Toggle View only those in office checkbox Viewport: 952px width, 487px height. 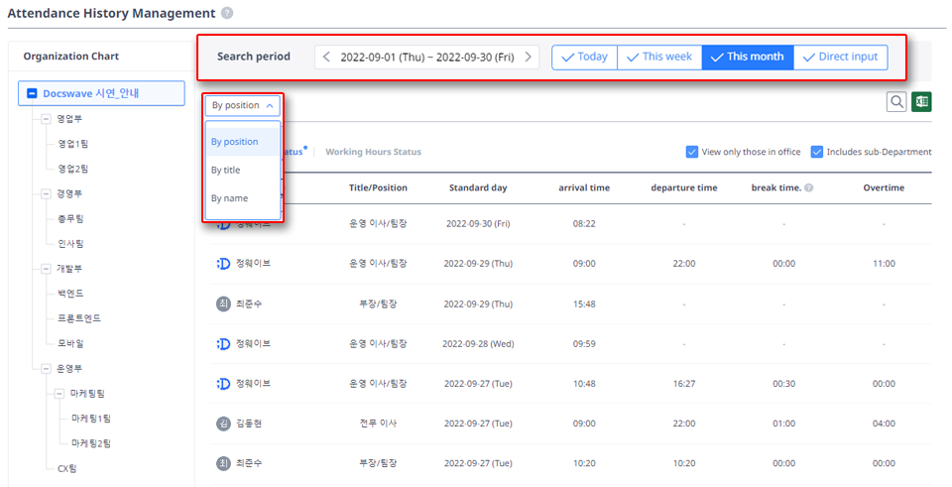point(691,152)
